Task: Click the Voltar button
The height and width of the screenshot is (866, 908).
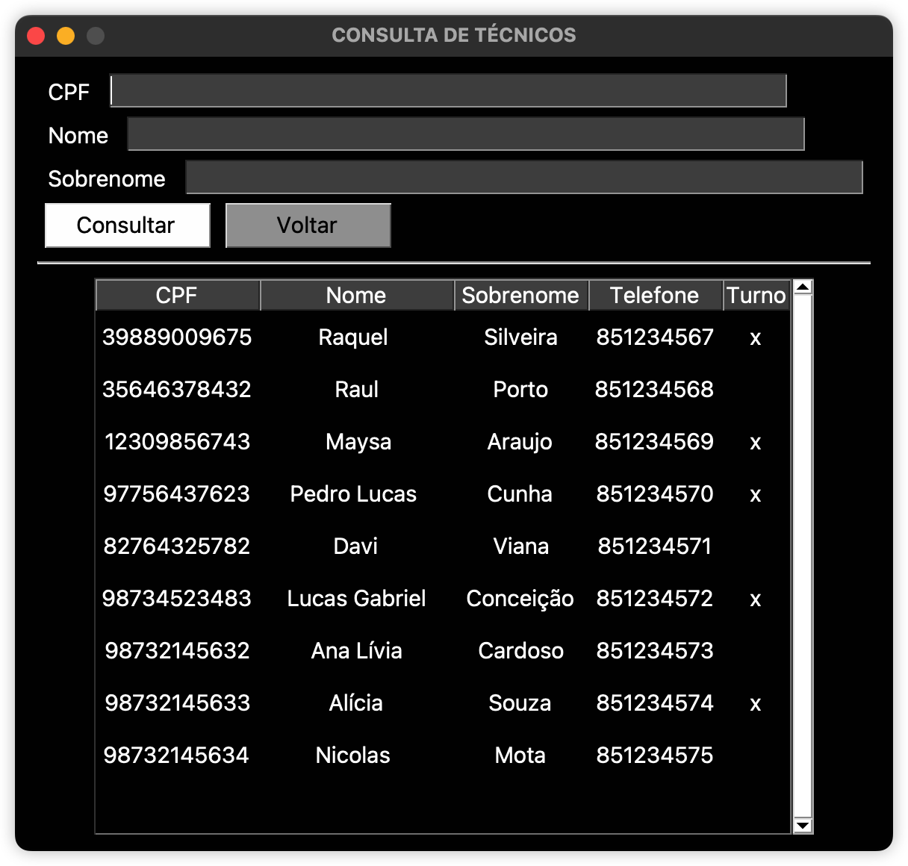Action: tap(308, 225)
